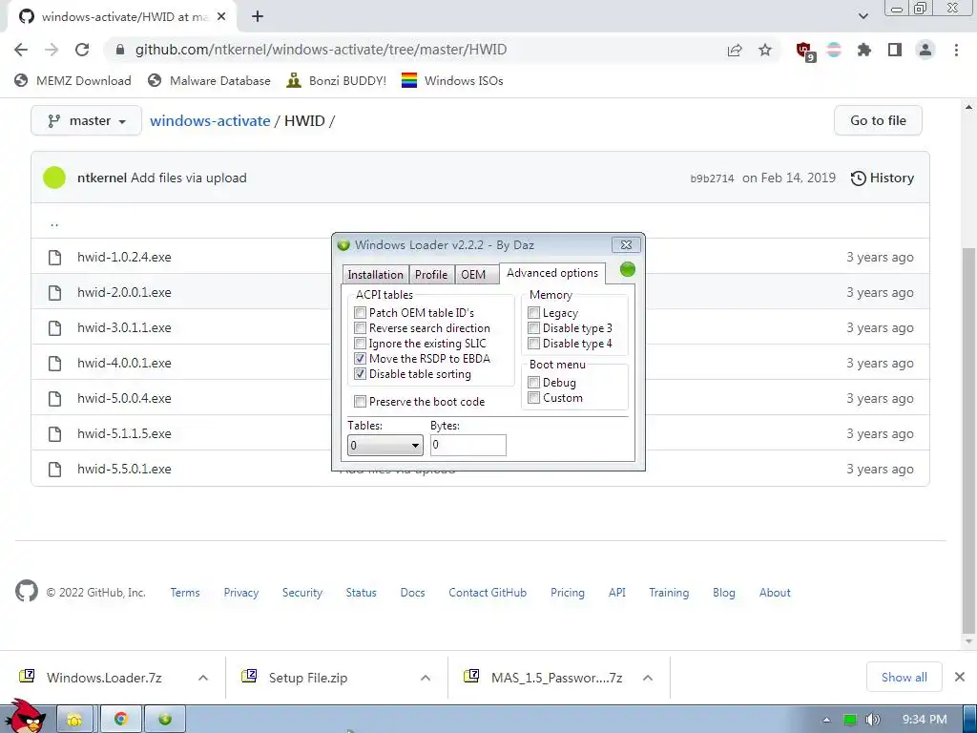This screenshot has height=733, width=977.
Task: Click the file icon for hwid-3.0.1.1.exe
Action: (x=54, y=328)
